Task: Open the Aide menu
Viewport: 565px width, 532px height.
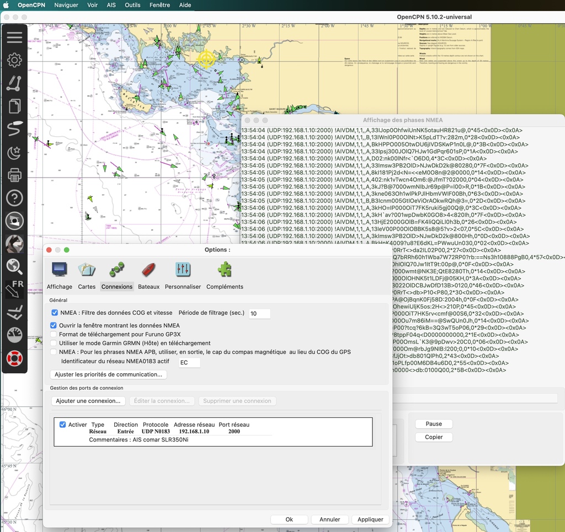Action: [185, 5]
